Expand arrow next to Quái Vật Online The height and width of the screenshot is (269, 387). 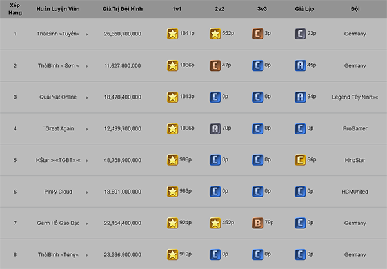click(87, 97)
